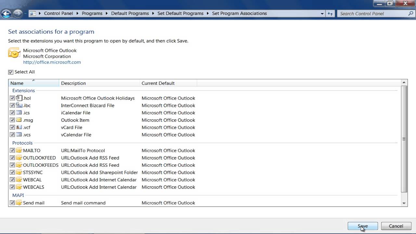This screenshot has height=234, width=416.
Task: Select the 'iCalendar File' description text
Action: click(x=76, y=113)
